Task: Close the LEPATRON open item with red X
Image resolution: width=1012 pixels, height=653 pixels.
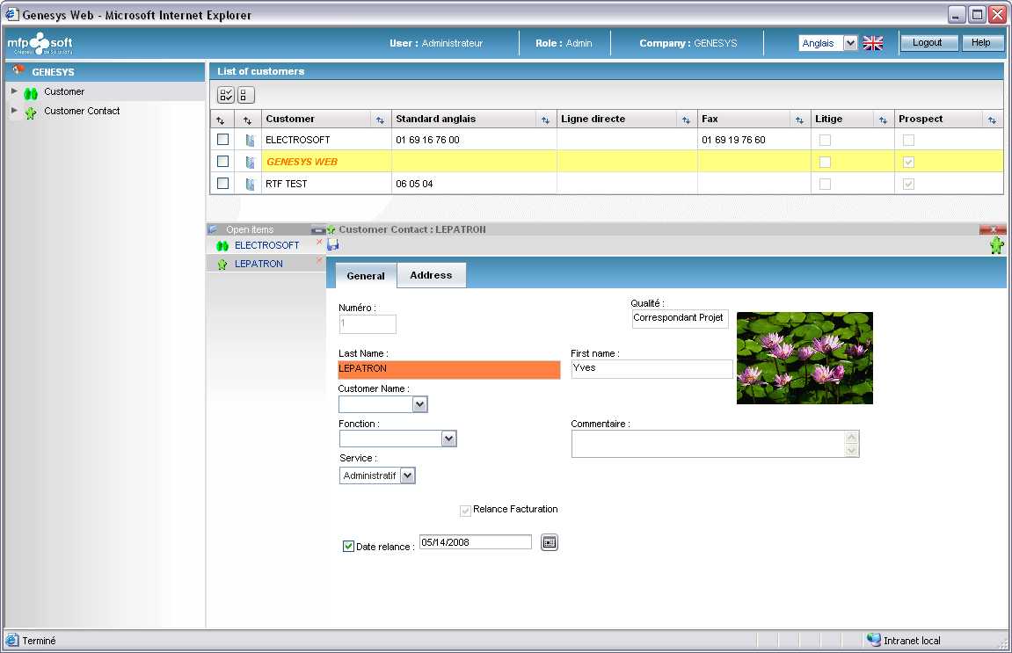Action: click(319, 260)
